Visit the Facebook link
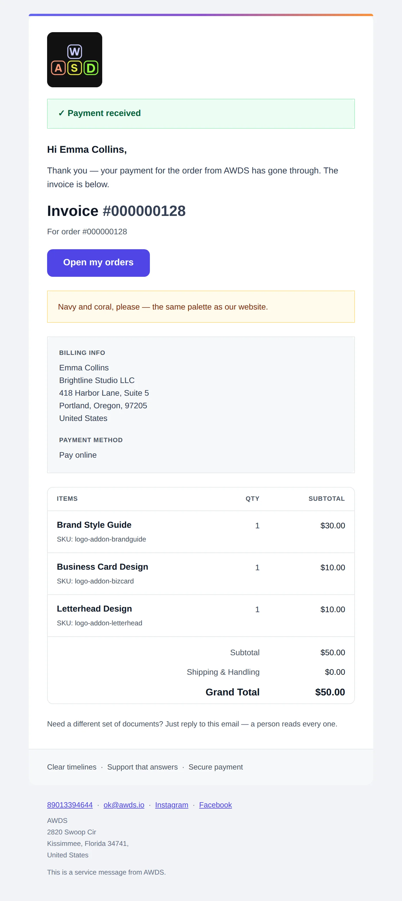Viewport: 402px width, 901px height. click(x=216, y=805)
